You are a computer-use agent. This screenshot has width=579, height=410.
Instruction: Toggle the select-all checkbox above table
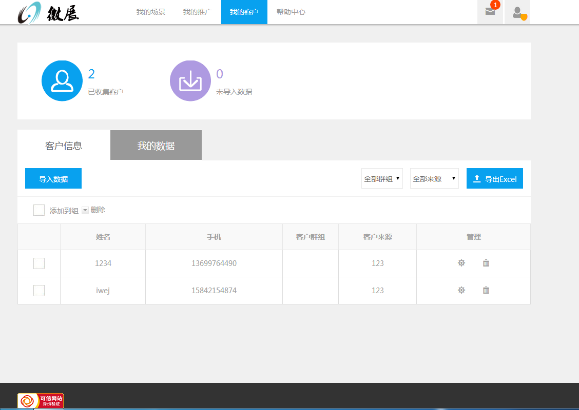tap(39, 210)
